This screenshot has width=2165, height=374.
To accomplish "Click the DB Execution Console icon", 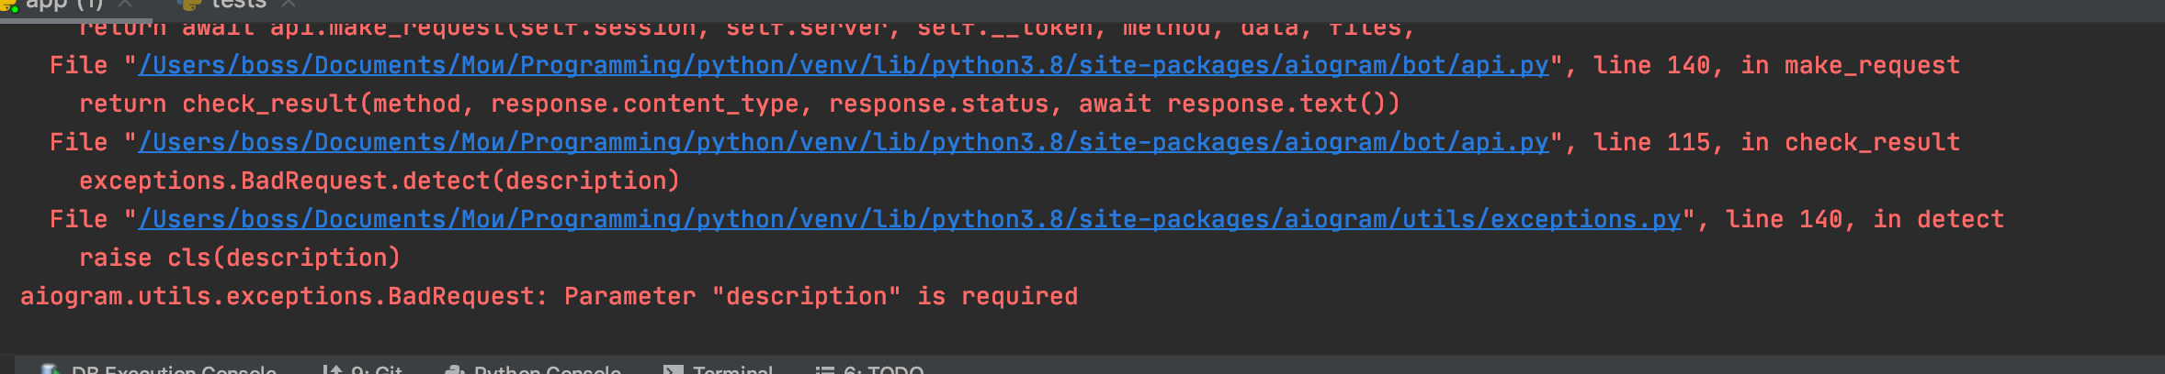I will click(x=51, y=369).
